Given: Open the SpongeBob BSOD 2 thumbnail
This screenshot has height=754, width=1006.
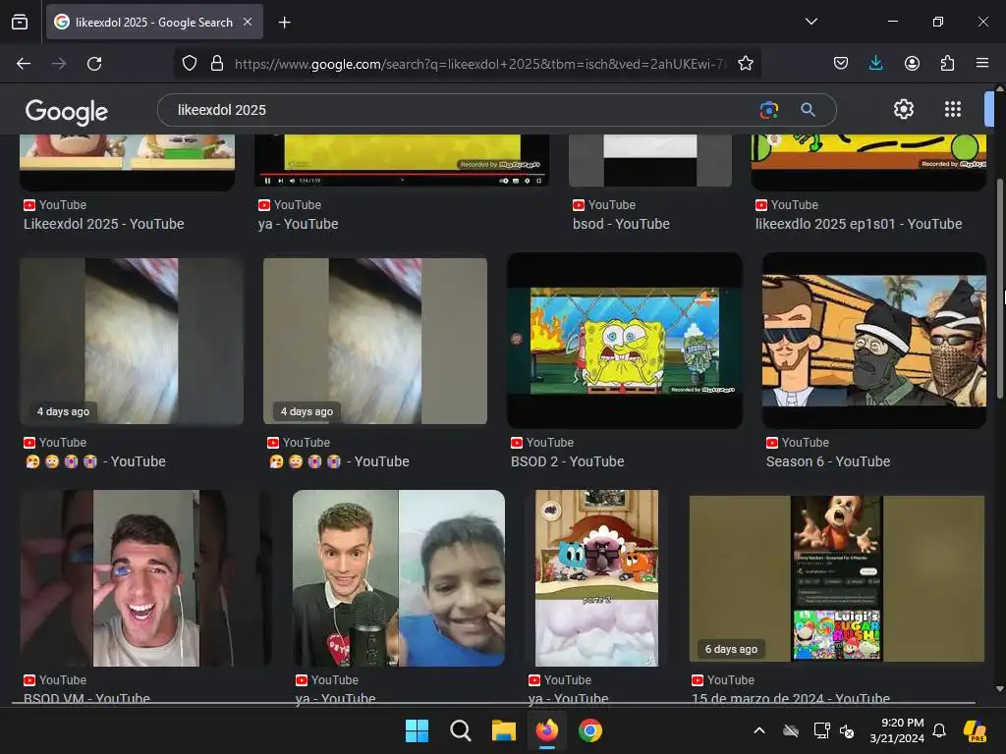Looking at the screenshot, I should coord(624,341).
